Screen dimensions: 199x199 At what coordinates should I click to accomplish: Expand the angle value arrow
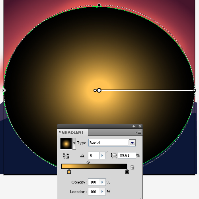point(102,155)
